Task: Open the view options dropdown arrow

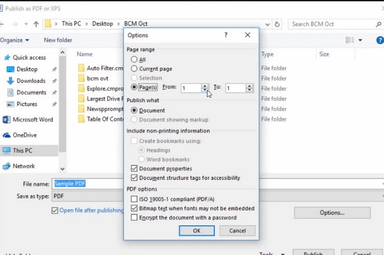Action: tap(360, 40)
